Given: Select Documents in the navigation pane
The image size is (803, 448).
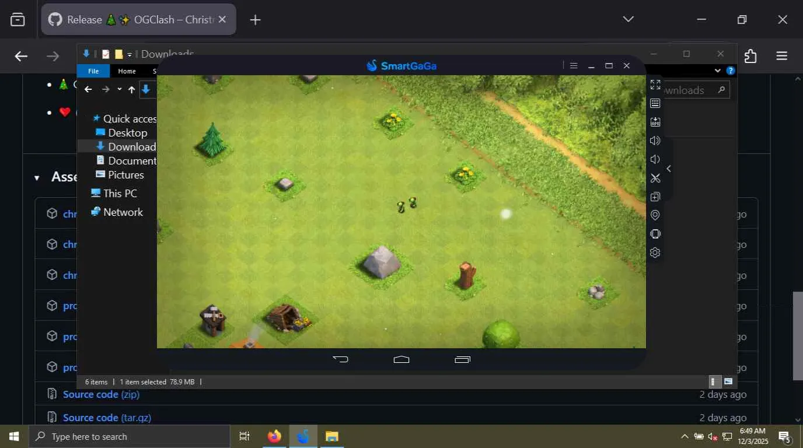Looking at the screenshot, I should click(x=126, y=160).
